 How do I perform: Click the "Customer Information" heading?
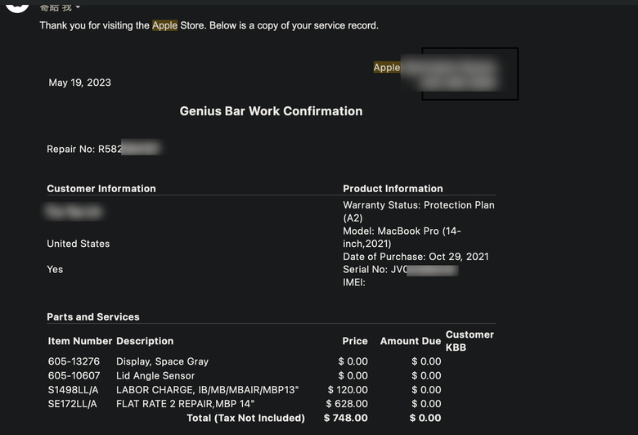pyautogui.click(x=101, y=188)
